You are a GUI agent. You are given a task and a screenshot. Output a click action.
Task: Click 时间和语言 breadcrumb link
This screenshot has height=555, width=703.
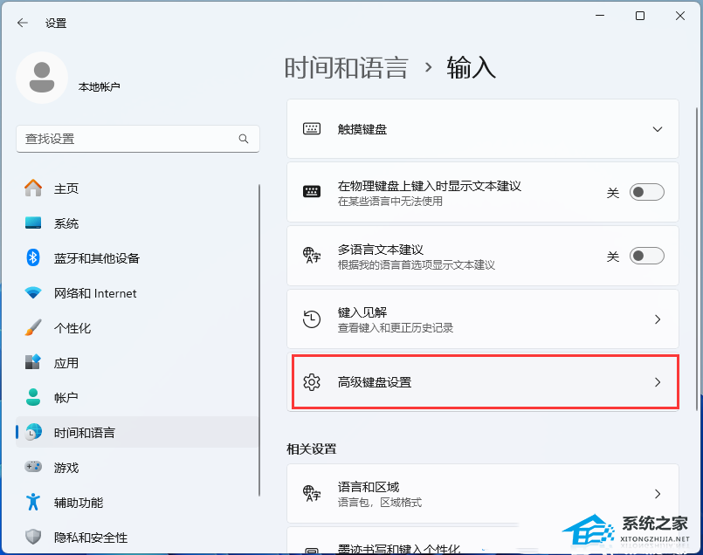(346, 68)
